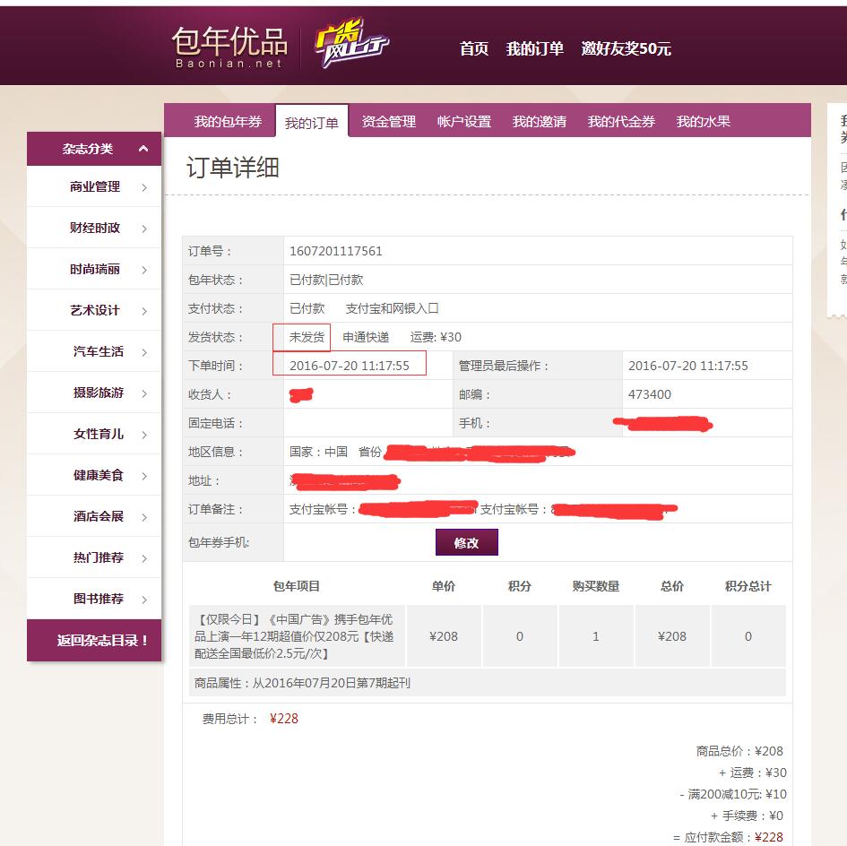This screenshot has height=846, width=847.
Task: Click the 修改 button
Action: coord(466,542)
